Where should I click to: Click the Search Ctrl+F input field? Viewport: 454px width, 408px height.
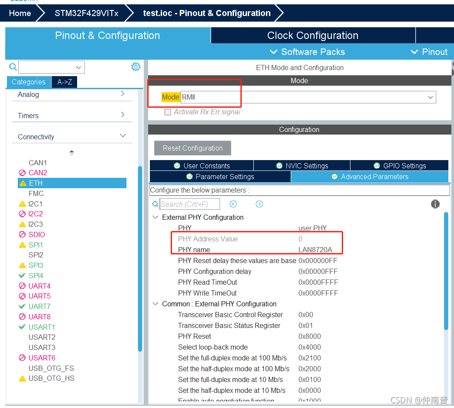coord(189,204)
